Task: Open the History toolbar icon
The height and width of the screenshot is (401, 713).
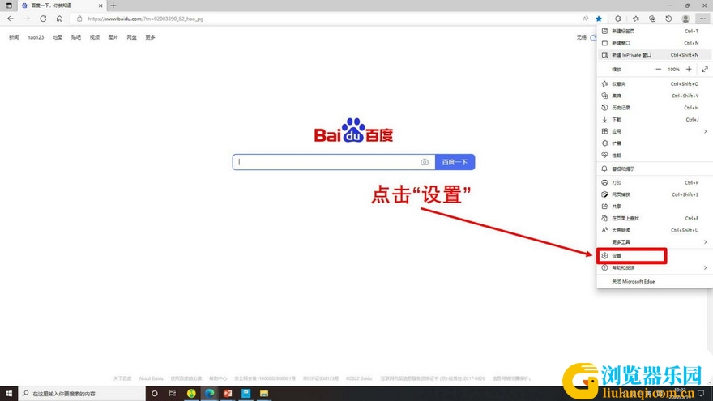Action: click(x=668, y=19)
